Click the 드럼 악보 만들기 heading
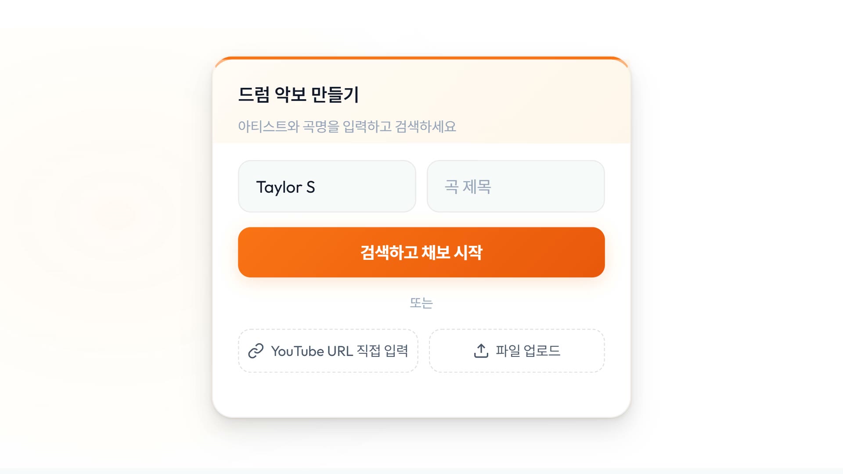Screen dimensions: 843x474 (299, 94)
